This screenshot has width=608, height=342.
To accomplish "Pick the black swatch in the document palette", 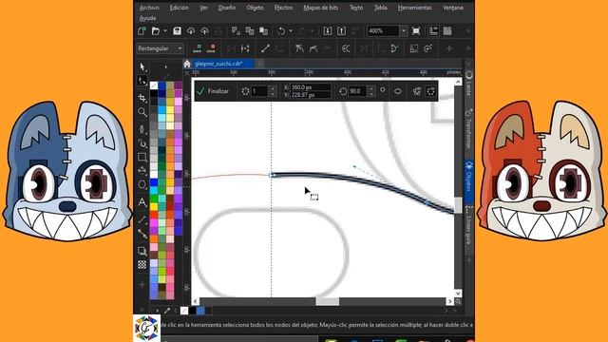I will coord(192,311).
